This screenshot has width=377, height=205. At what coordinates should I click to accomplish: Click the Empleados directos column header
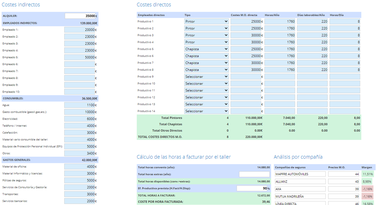[x=151, y=15]
